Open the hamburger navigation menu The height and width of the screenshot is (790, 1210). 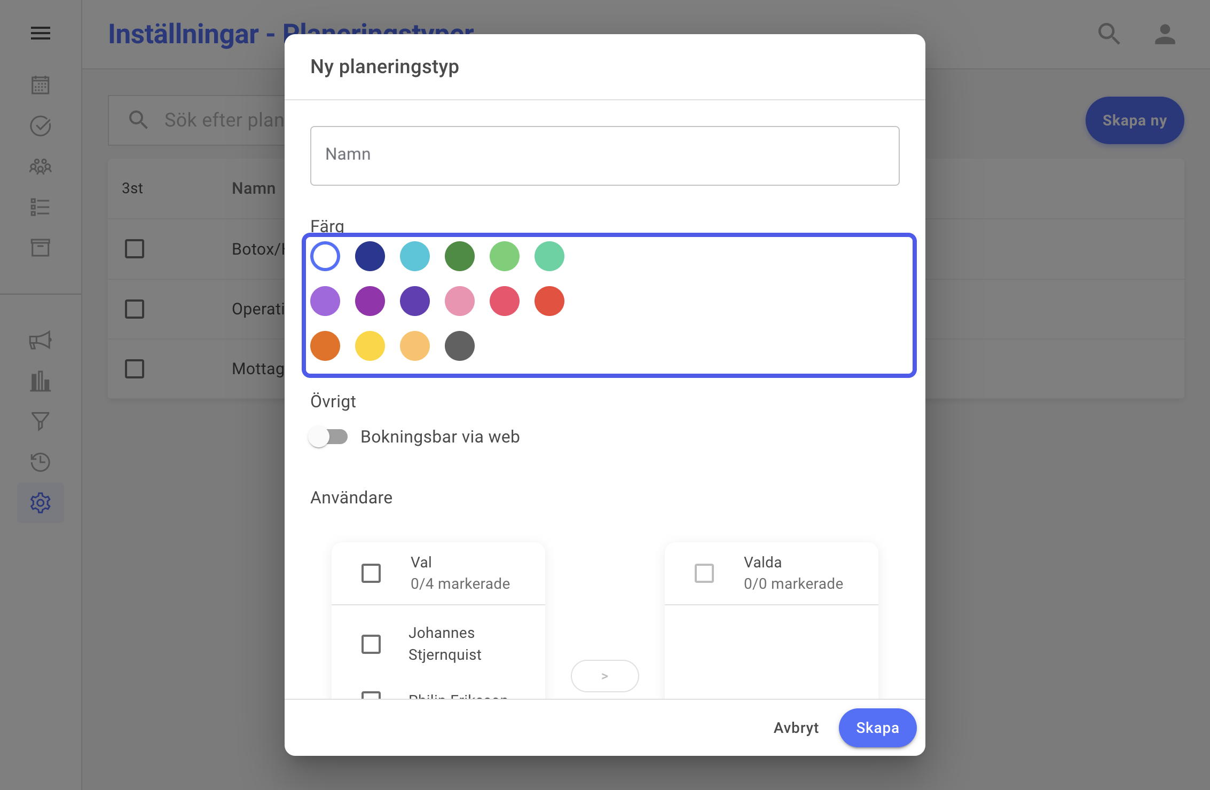(x=41, y=34)
